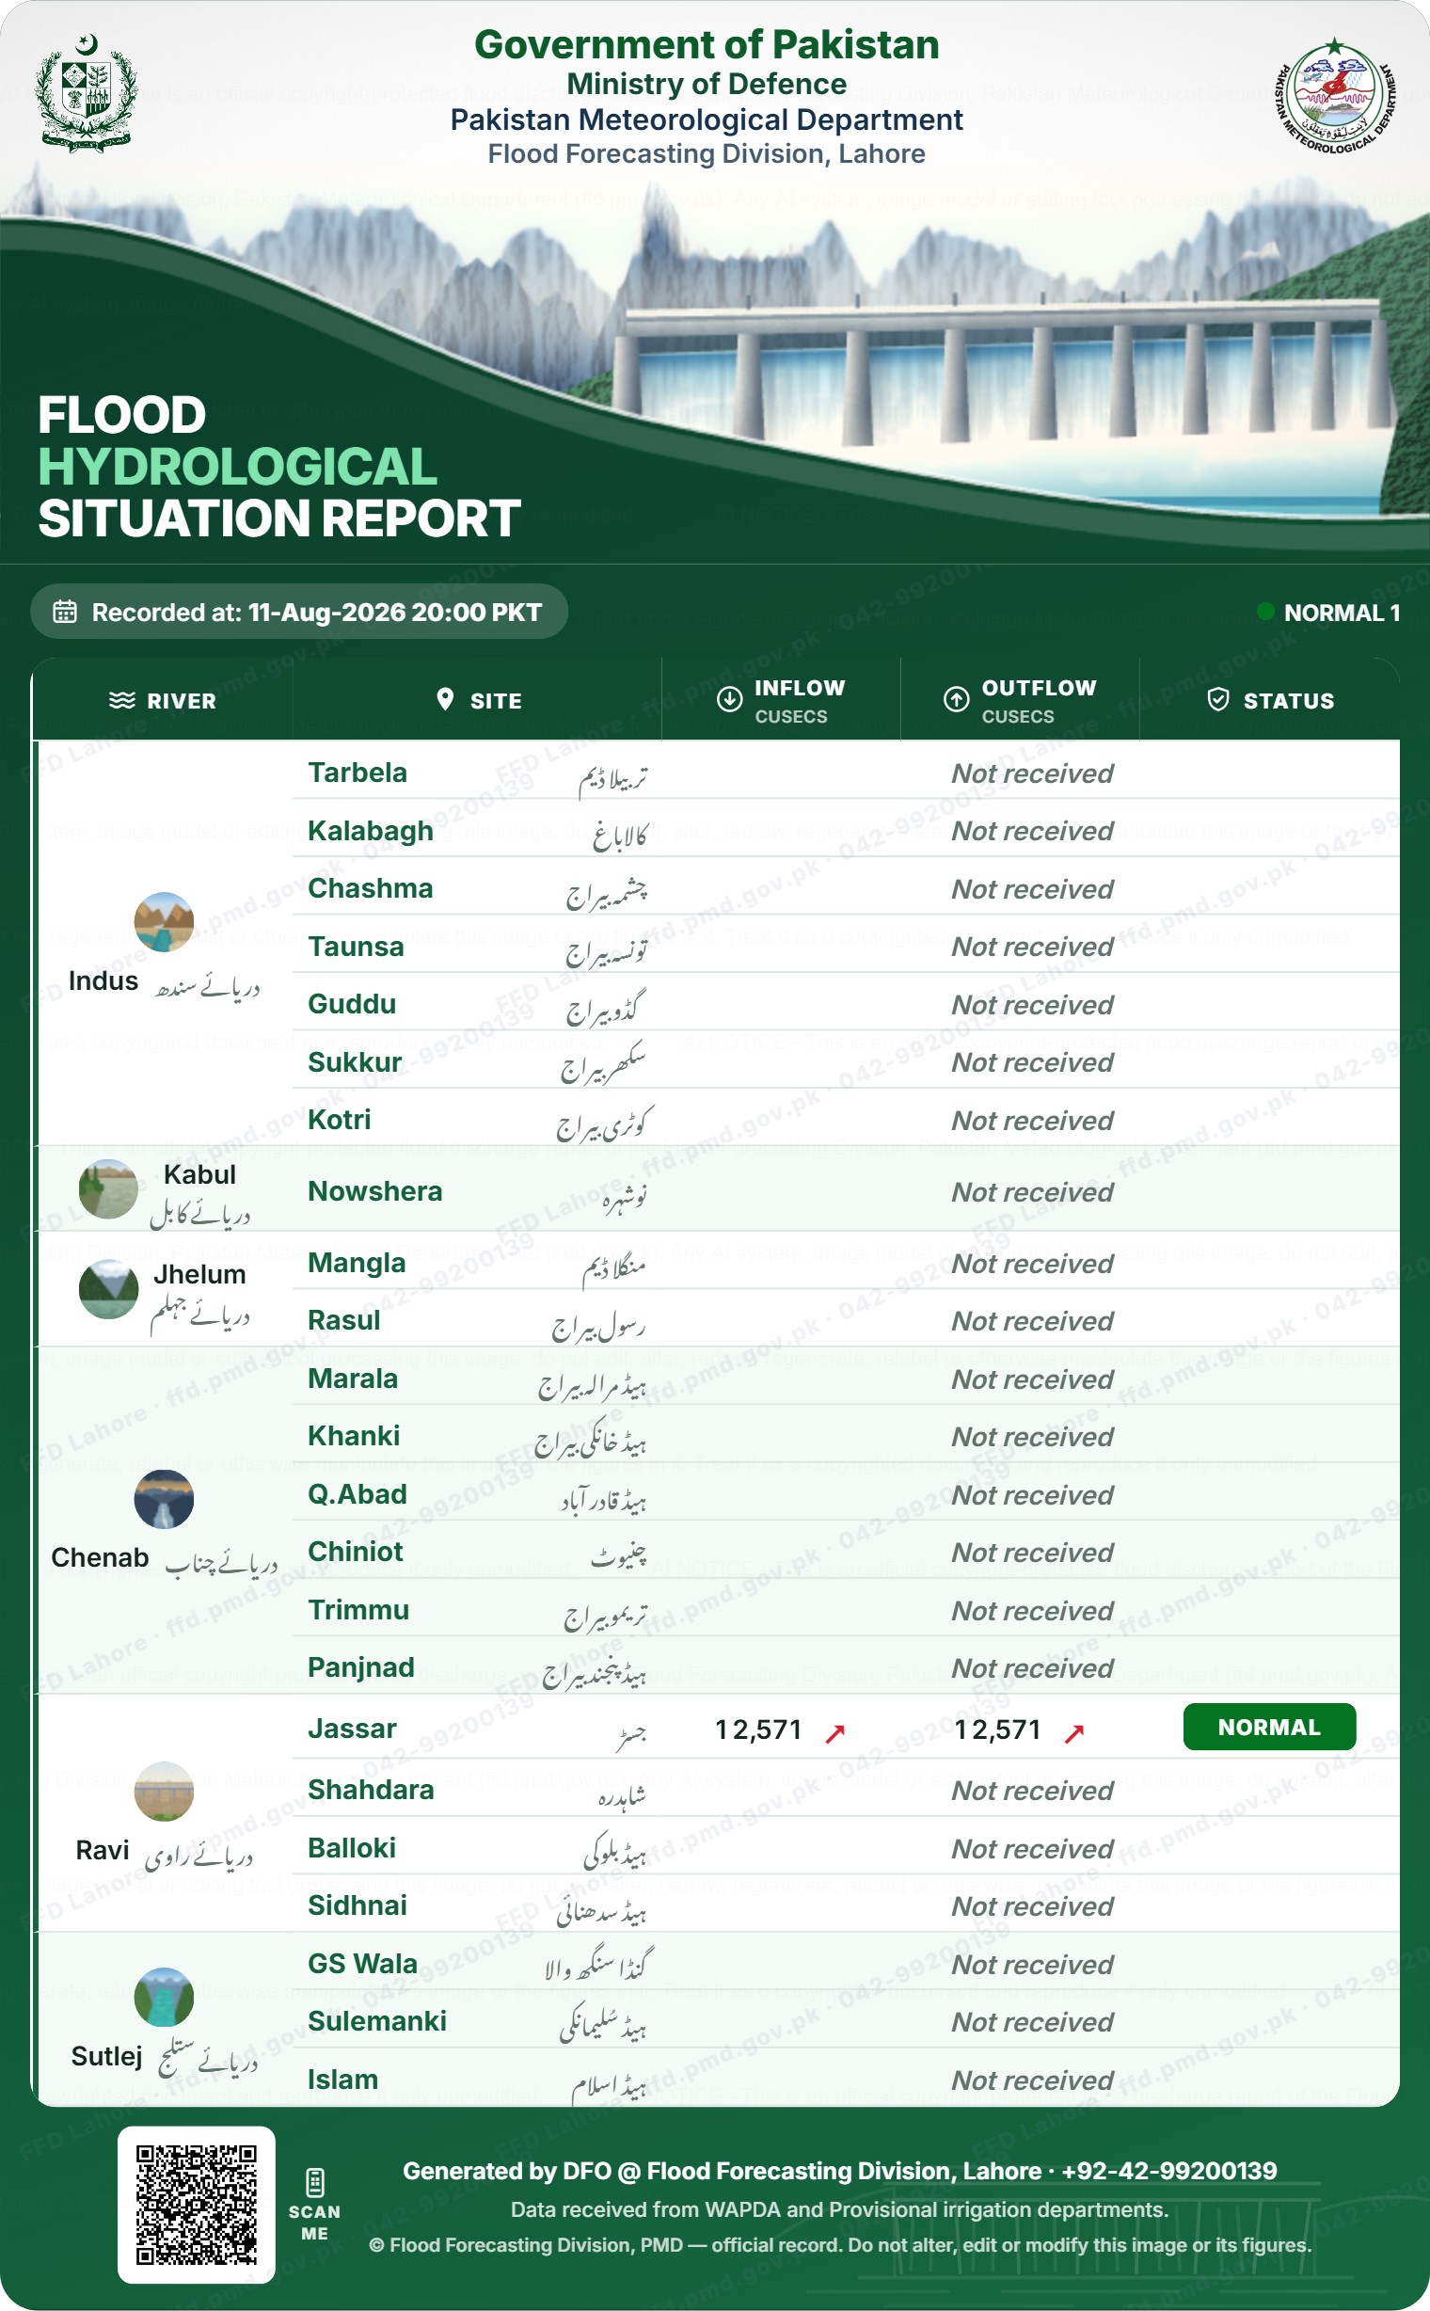The width and height of the screenshot is (1430, 2311).
Task: Click Not received in the Tarbela row
Action: pyautogui.click(x=1033, y=773)
